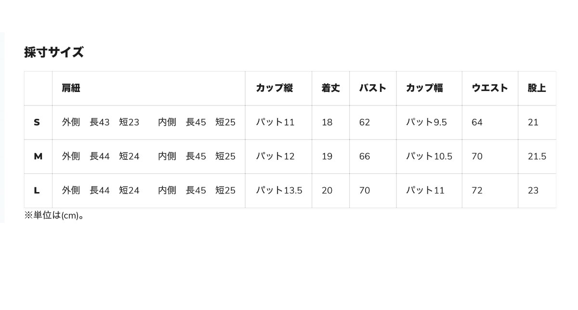The height and width of the screenshot is (310, 578).
Task: Select the パット9.5 cell in S row
Action: [426, 122]
